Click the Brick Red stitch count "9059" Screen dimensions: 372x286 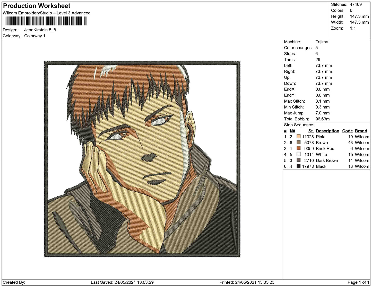point(309,149)
